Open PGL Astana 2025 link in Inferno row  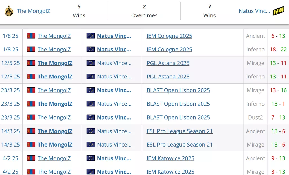coord(168,77)
